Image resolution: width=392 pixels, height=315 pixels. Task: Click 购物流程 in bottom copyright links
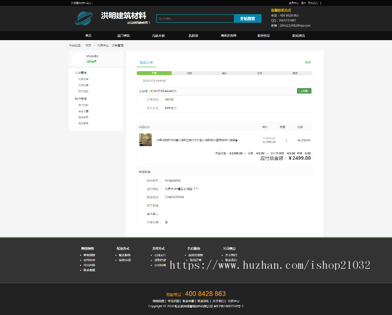[159, 301]
